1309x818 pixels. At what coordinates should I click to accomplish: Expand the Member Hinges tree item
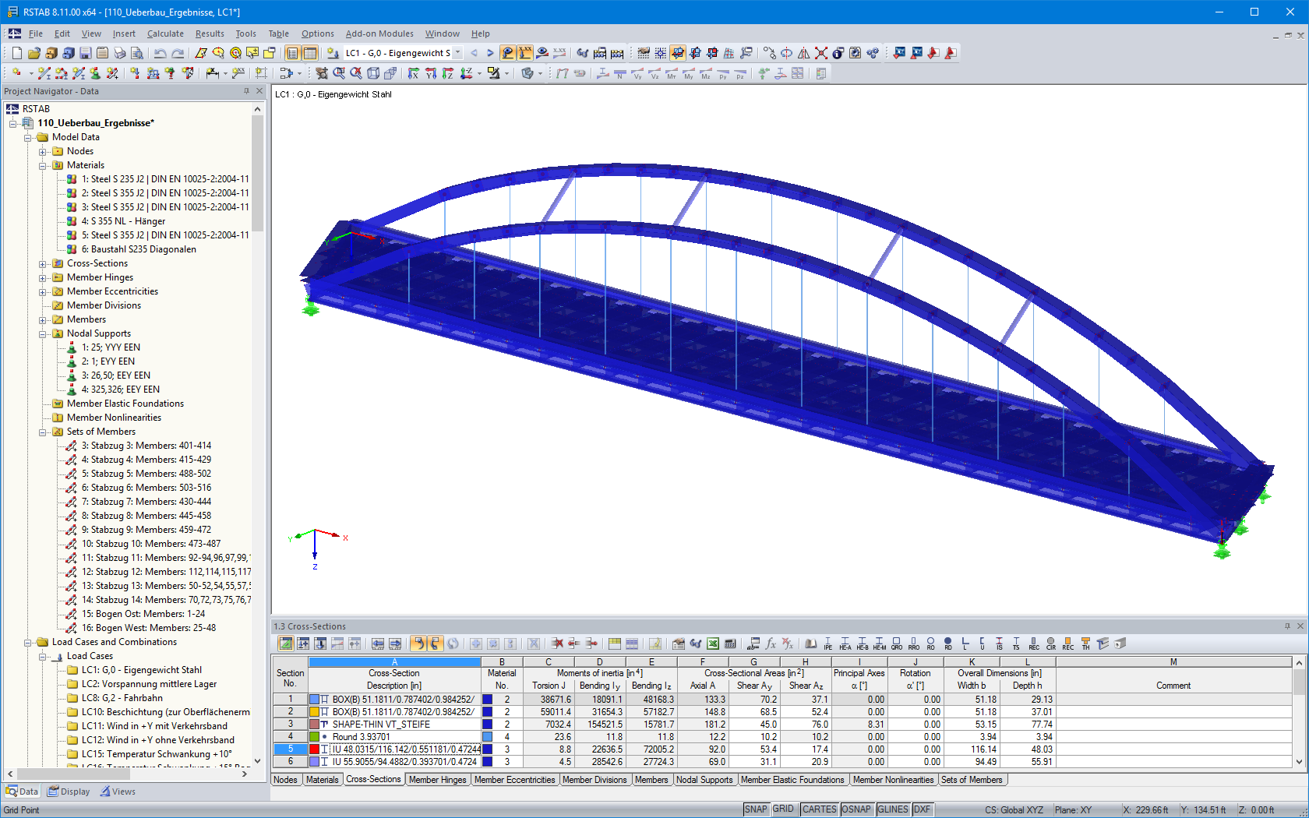click(43, 278)
